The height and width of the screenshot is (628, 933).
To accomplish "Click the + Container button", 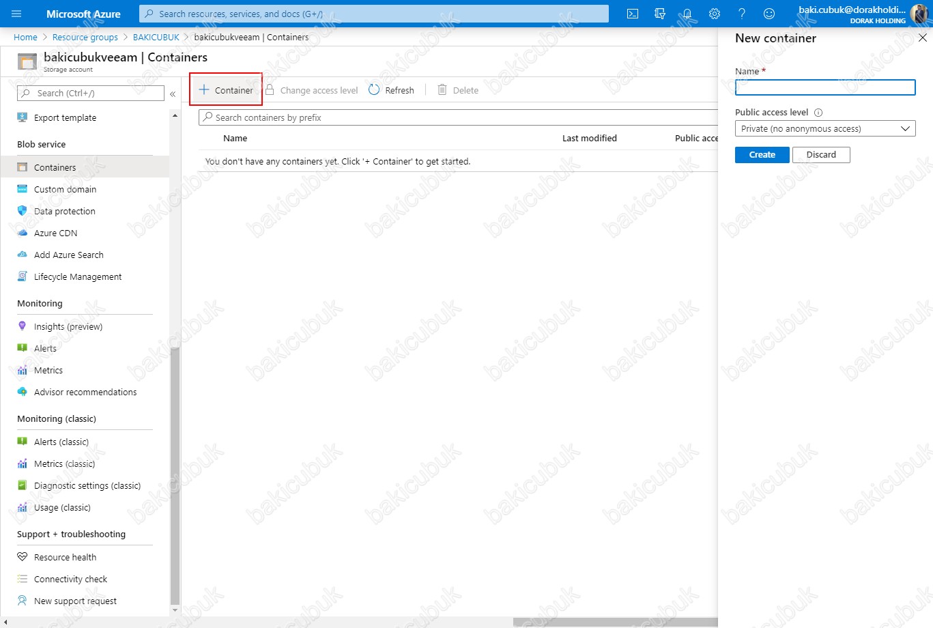I will [226, 90].
